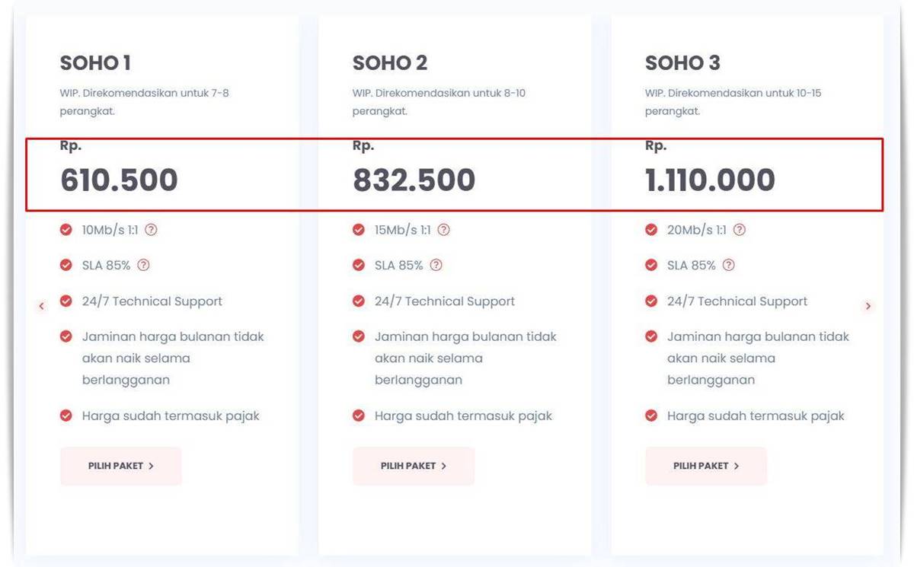Click checkmark icon next to SOHO 1 10Mb/s
This screenshot has height=567, width=914.
pyautogui.click(x=66, y=230)
